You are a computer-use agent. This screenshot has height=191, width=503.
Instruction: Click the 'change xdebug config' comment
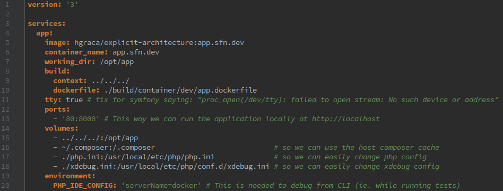coord(357,166)
